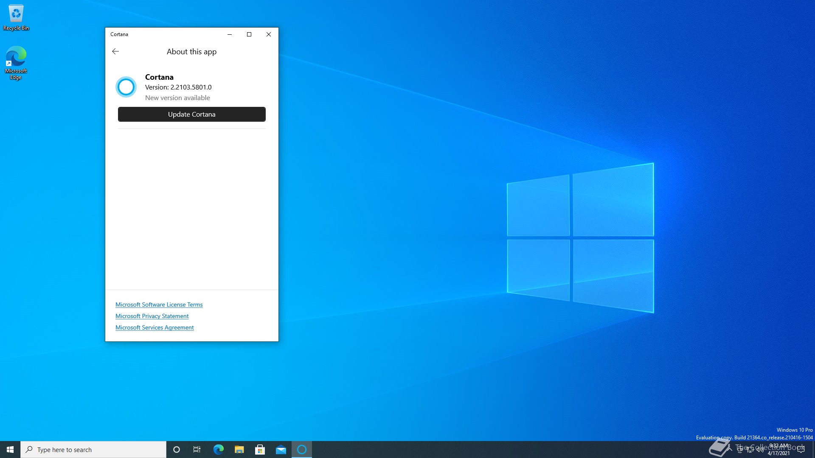Click the 'About this app' heading
This screenshot has width=815, height=458.
point(191,52)
